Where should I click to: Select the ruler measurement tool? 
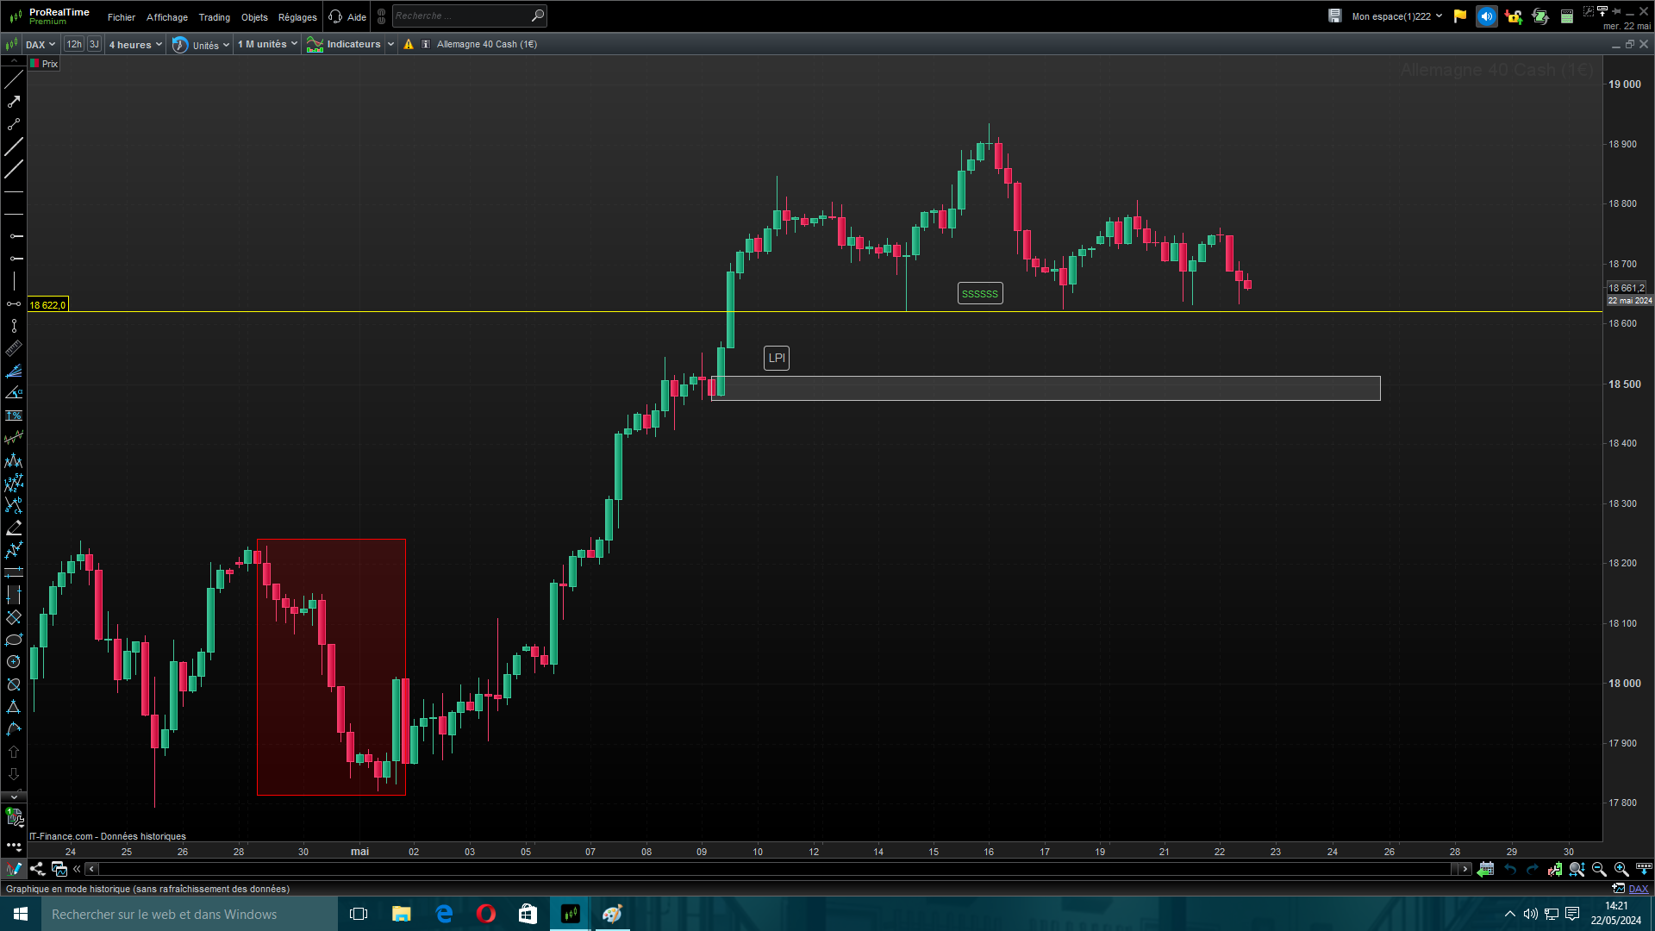[13, 348]
